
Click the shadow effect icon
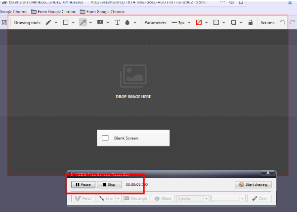[234, 22]
